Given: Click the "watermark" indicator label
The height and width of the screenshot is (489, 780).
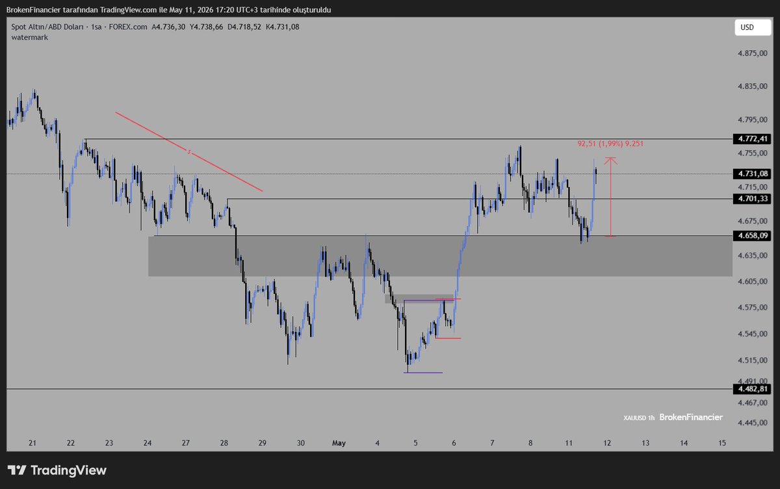Looking at the screenshot, I should tap(29, 38).
